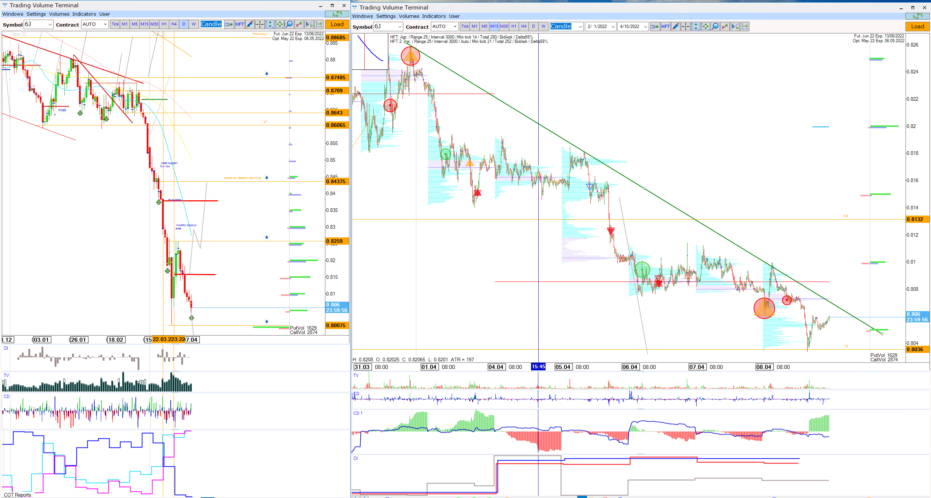Screen dimensions: 931x498
Task: Open the Indicators menu in right window
Action: (433, 16)
